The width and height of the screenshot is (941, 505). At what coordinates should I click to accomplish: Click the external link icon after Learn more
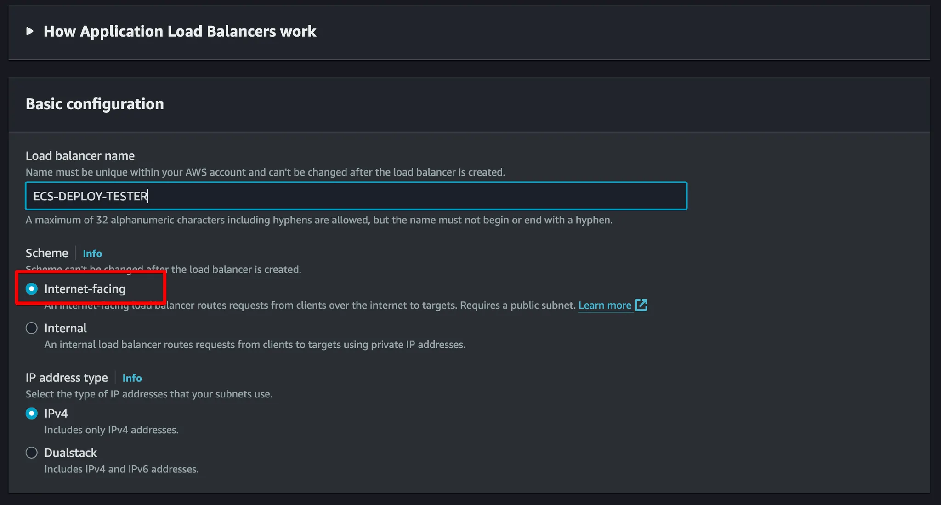click(641, 305)
